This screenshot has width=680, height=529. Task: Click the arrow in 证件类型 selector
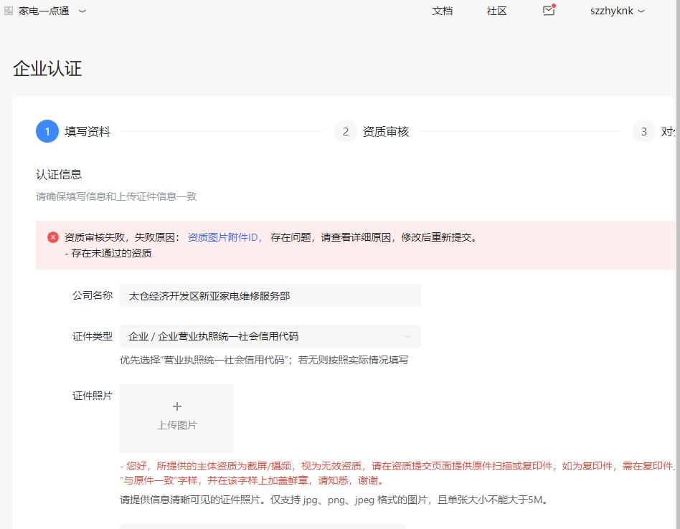point(408,336)
